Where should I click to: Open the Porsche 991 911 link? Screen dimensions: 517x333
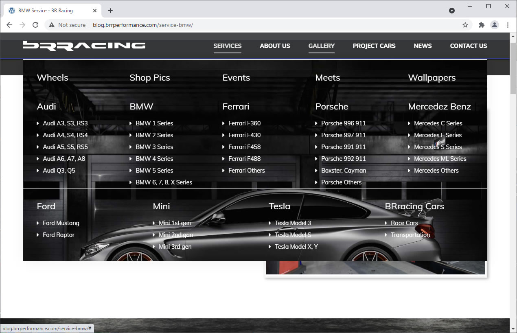(x=343, y=147)
